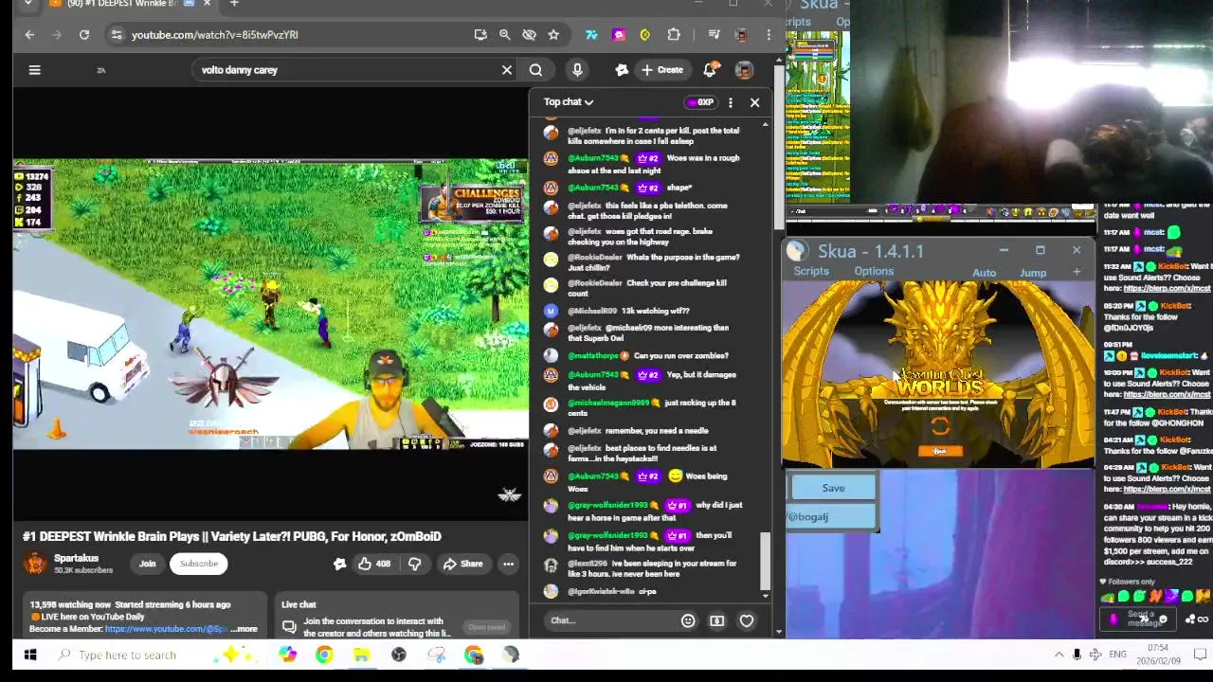Open the YouTube hamburger guide menu
This screenshot has height=682, width=1213.
click(34, 69)
